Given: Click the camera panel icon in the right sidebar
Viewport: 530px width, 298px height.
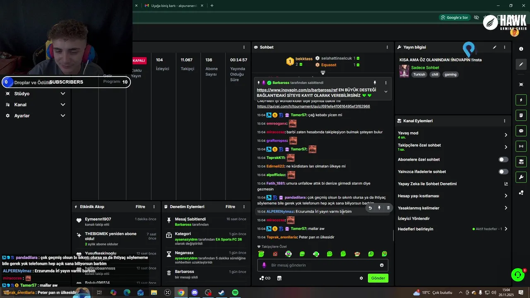Looking at the screenshot, I should [x=521, y=161].
